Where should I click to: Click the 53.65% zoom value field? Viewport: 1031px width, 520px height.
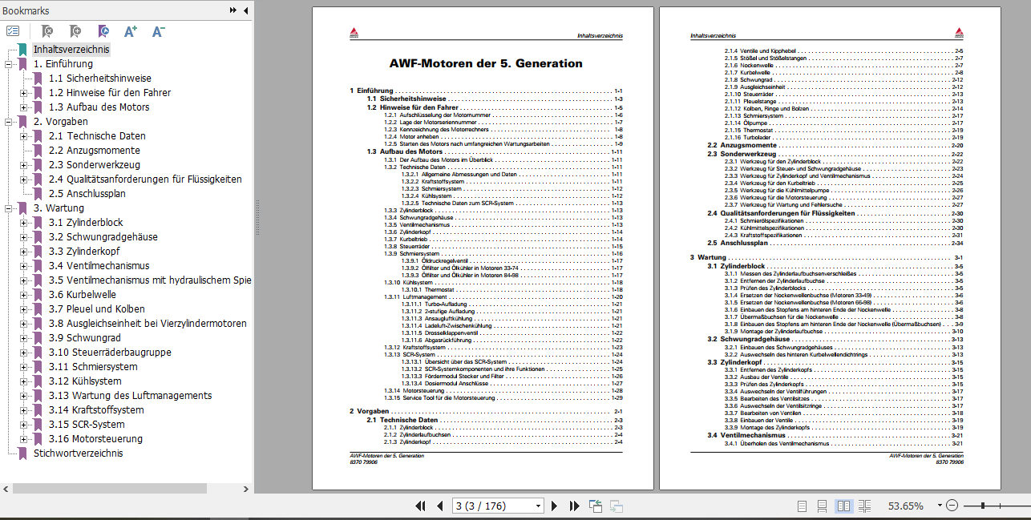click(906, 506)
